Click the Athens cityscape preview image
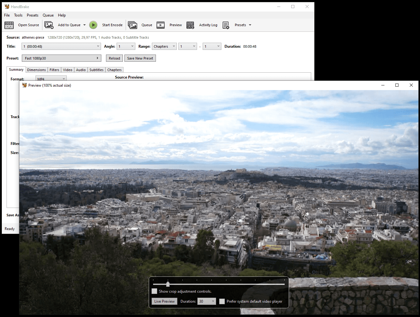 pos(219,202)
